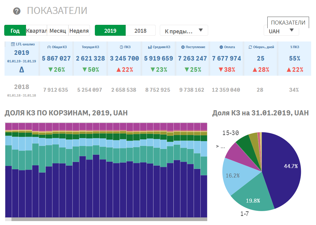Select the 2019 year tab

tap(110, 31)
